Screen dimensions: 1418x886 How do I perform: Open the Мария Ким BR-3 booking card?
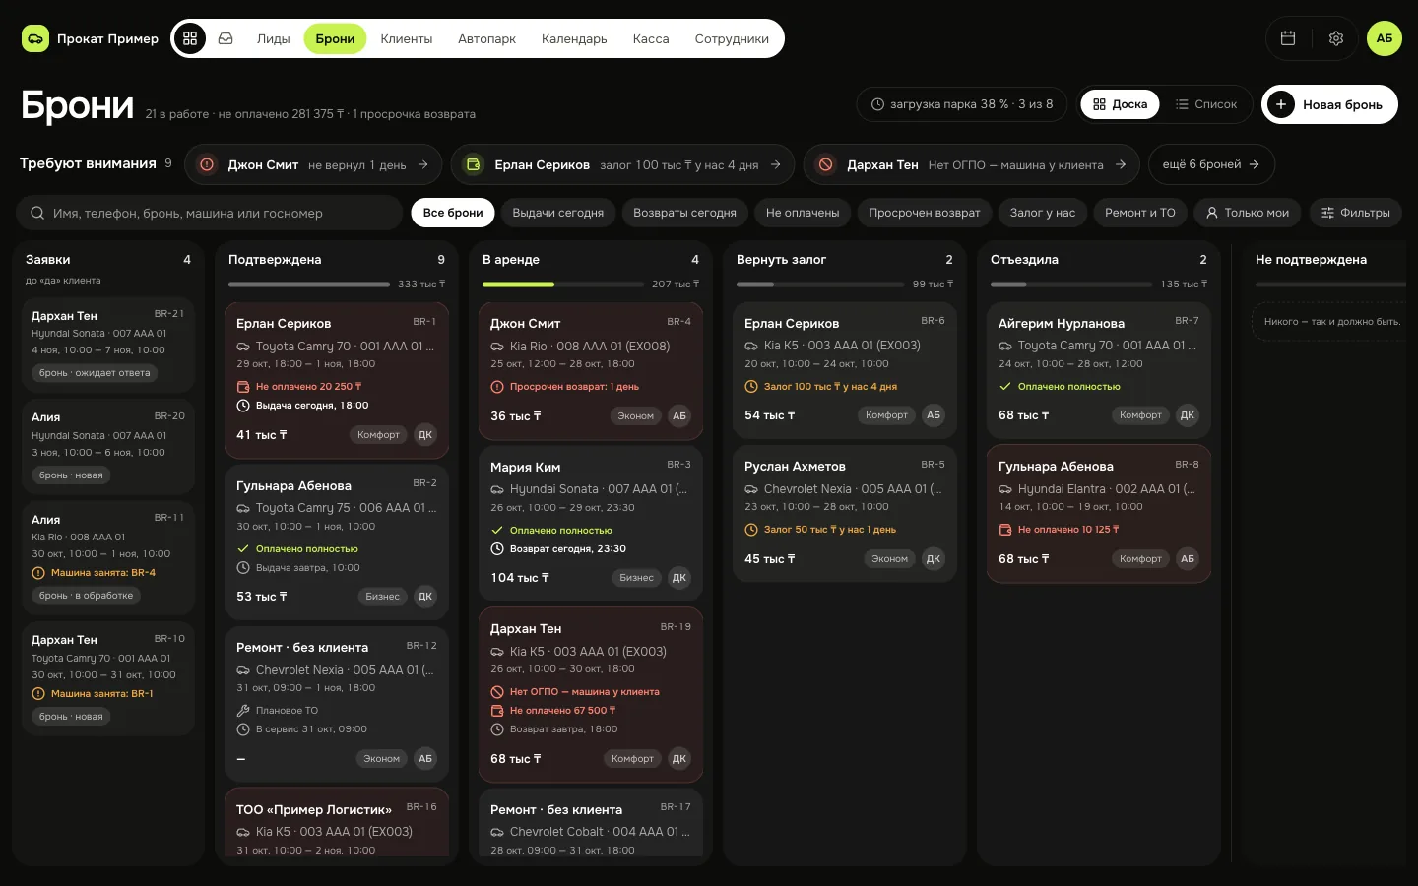click(x=591, y=523)
